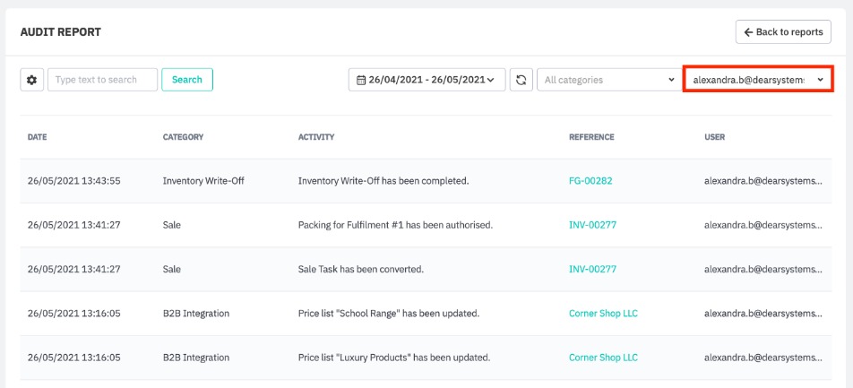Click the calendar icon in date range
This screenshot has height=388, width=853.
(x=361, y=80)
